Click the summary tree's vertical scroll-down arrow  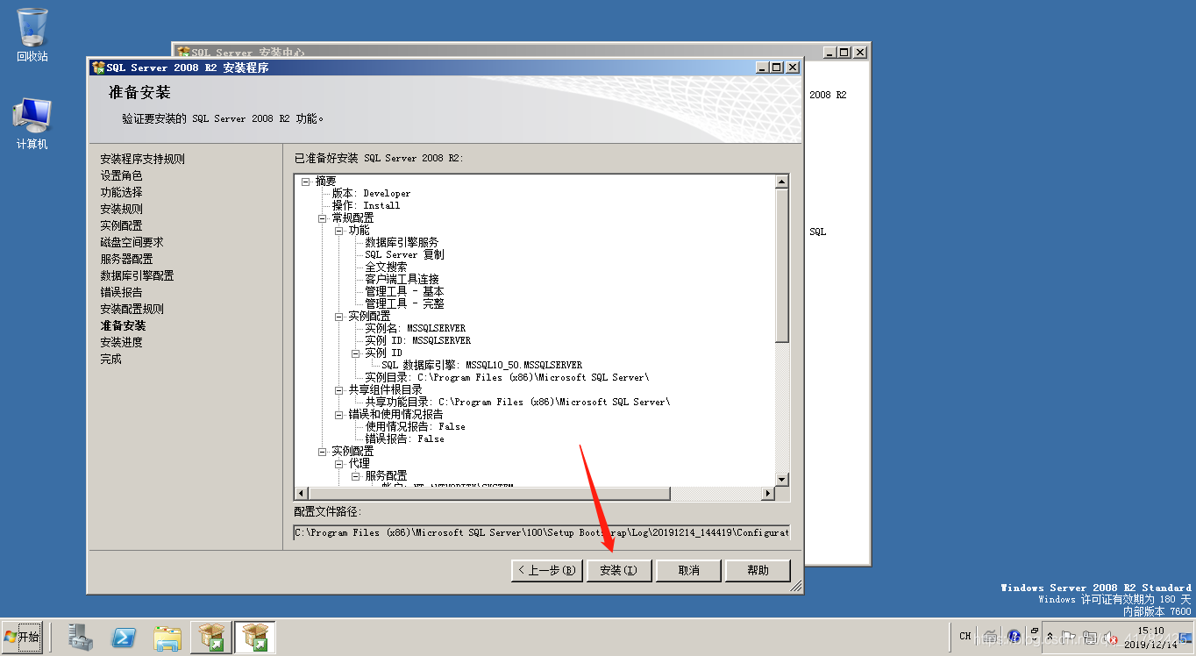(782, 480)
